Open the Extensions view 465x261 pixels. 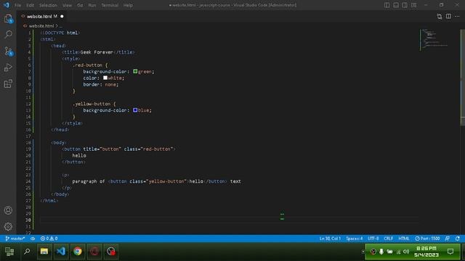8,84
